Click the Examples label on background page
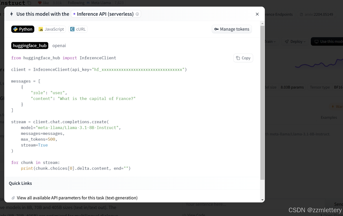The image size is (343, 216). 329,117
